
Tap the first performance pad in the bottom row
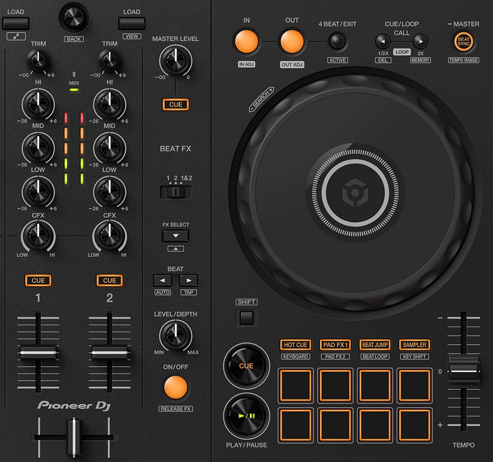[x=295, y=425]
